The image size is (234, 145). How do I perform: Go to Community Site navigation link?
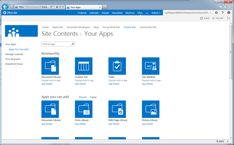point(148,27)
